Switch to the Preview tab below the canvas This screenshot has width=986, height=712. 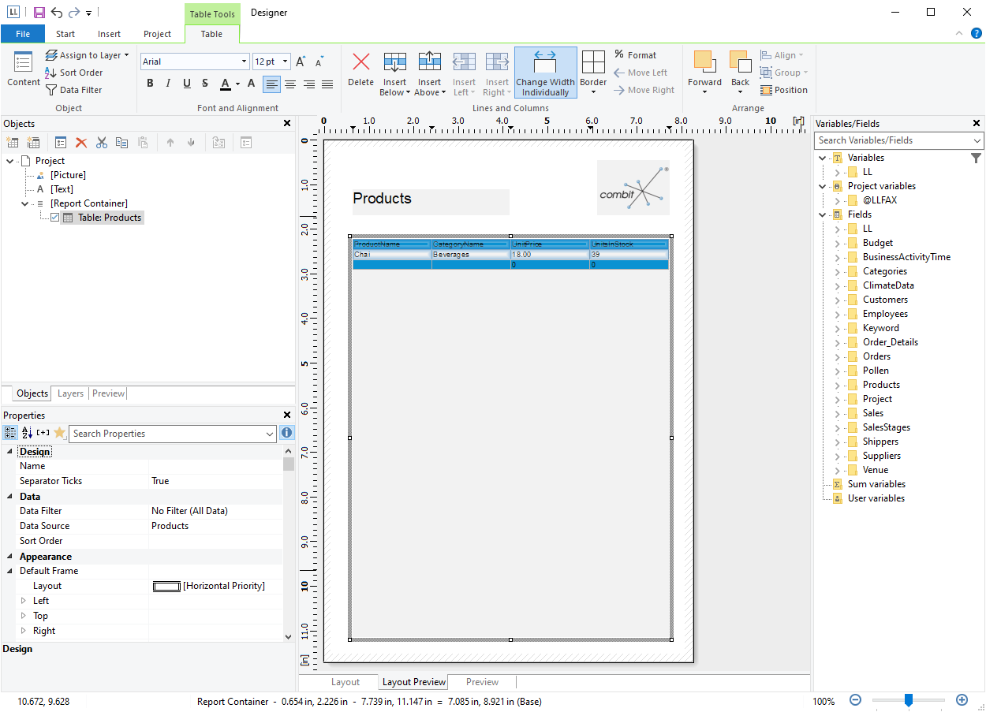[482, 682]
